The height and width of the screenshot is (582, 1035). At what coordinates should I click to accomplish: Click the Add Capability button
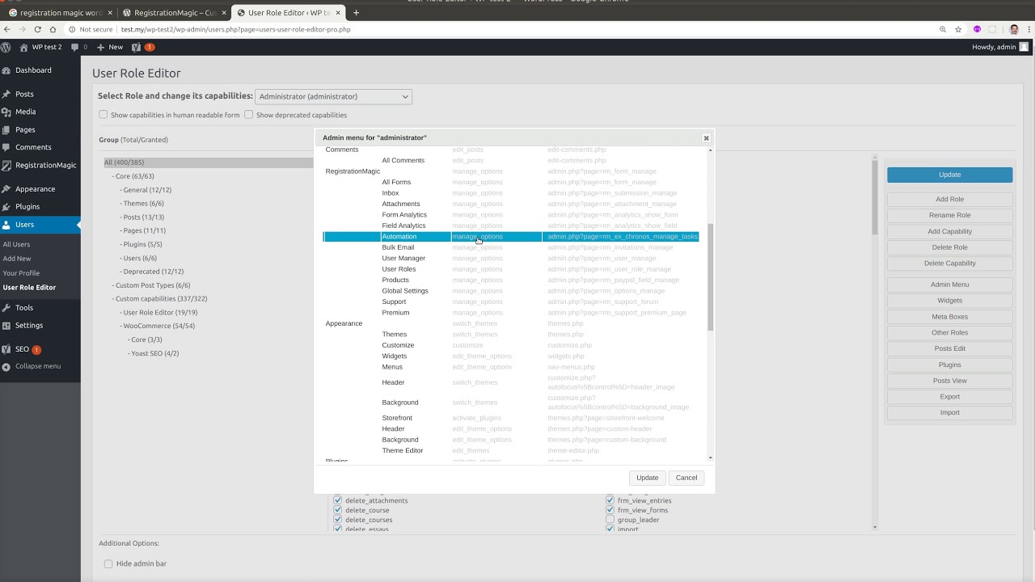(x=949, y=231)
